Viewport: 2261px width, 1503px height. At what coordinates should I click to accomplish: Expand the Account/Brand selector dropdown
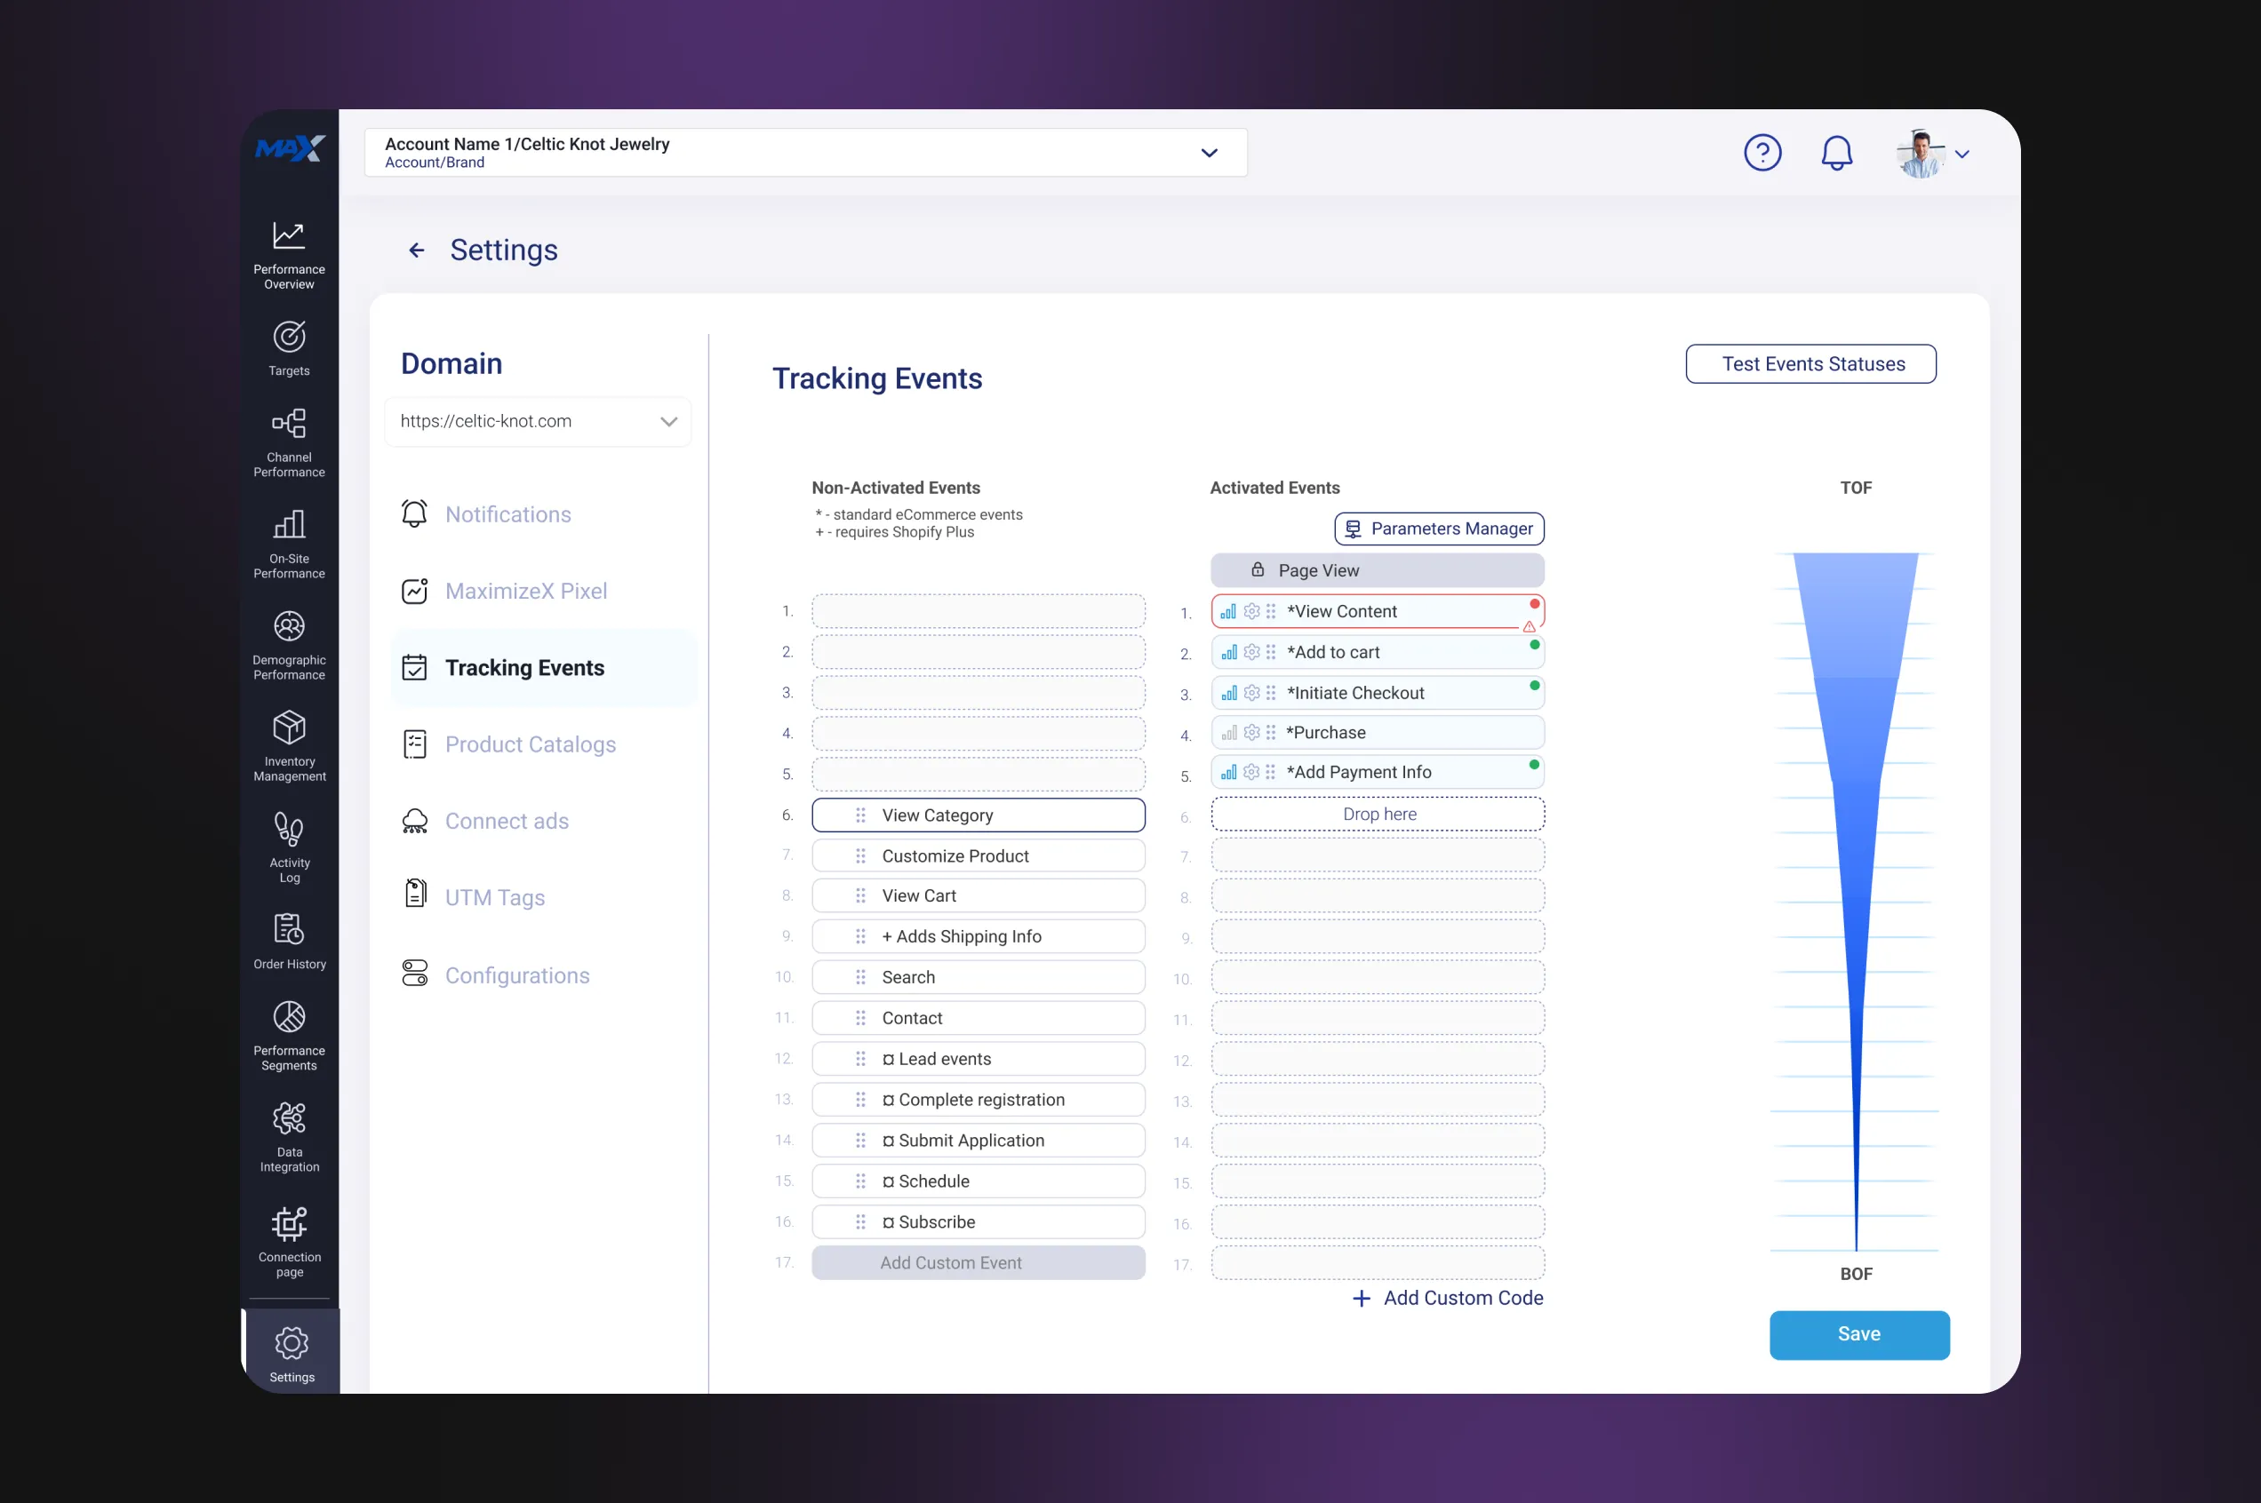(x=1209, y=153)
